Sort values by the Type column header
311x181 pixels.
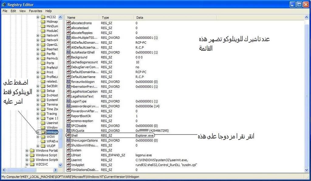pyautogui.click(x=116, y=17)
